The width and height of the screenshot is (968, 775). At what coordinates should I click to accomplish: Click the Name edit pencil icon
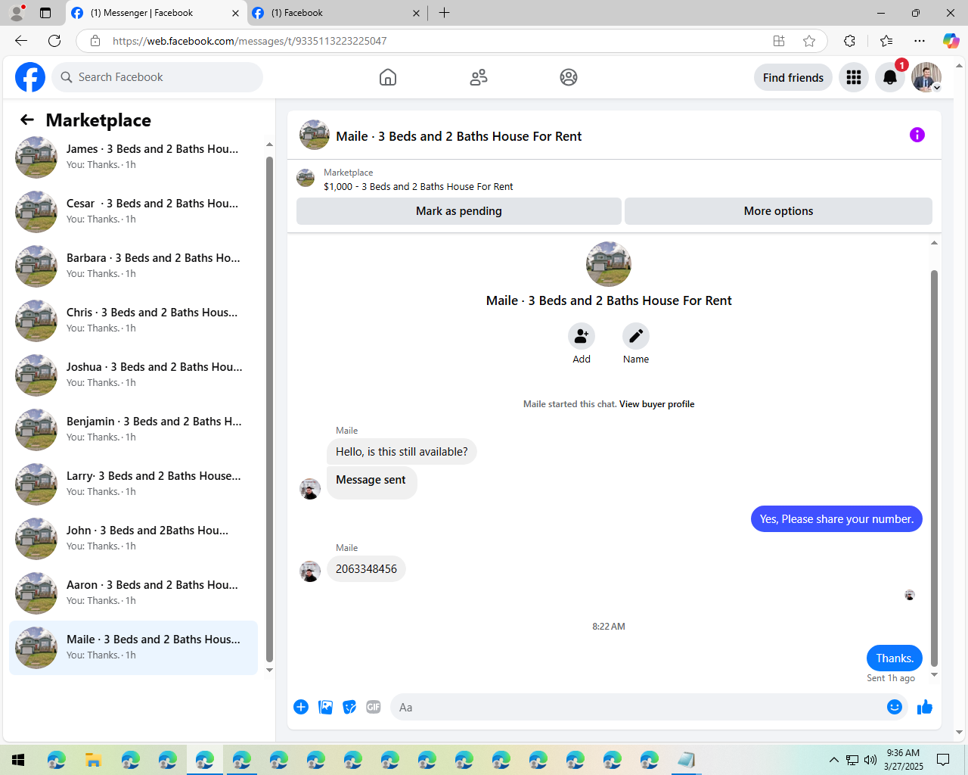(x=636, y=336)
